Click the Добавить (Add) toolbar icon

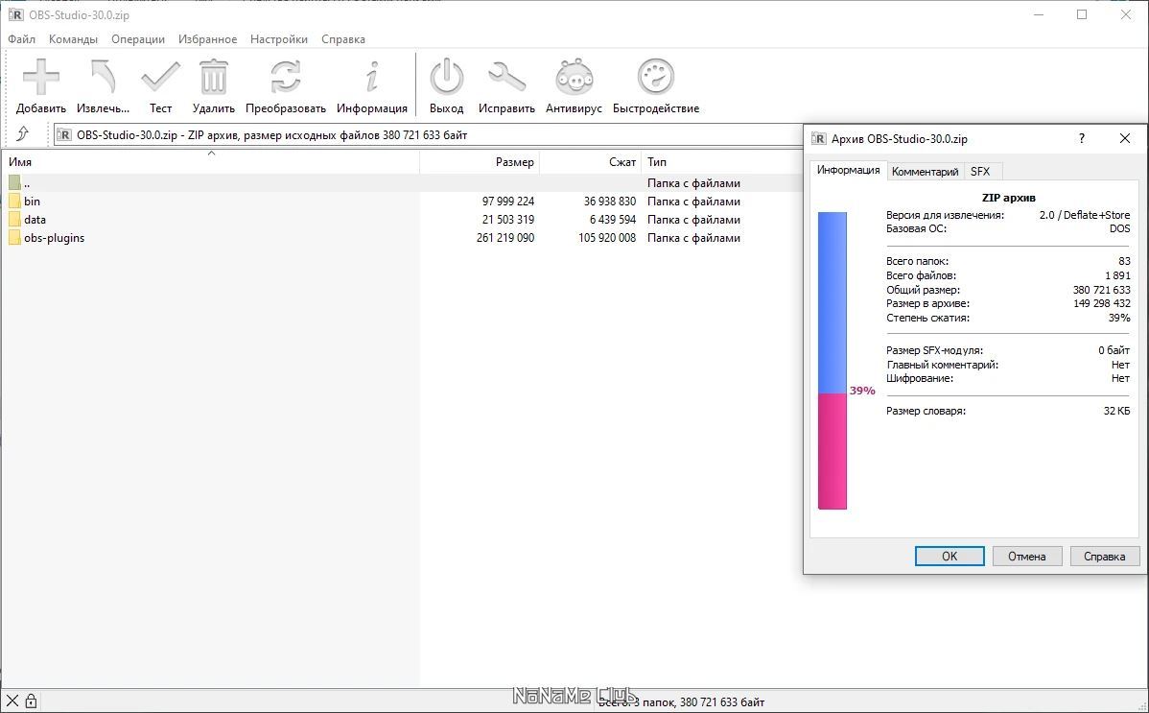click(x=41, y=76)
